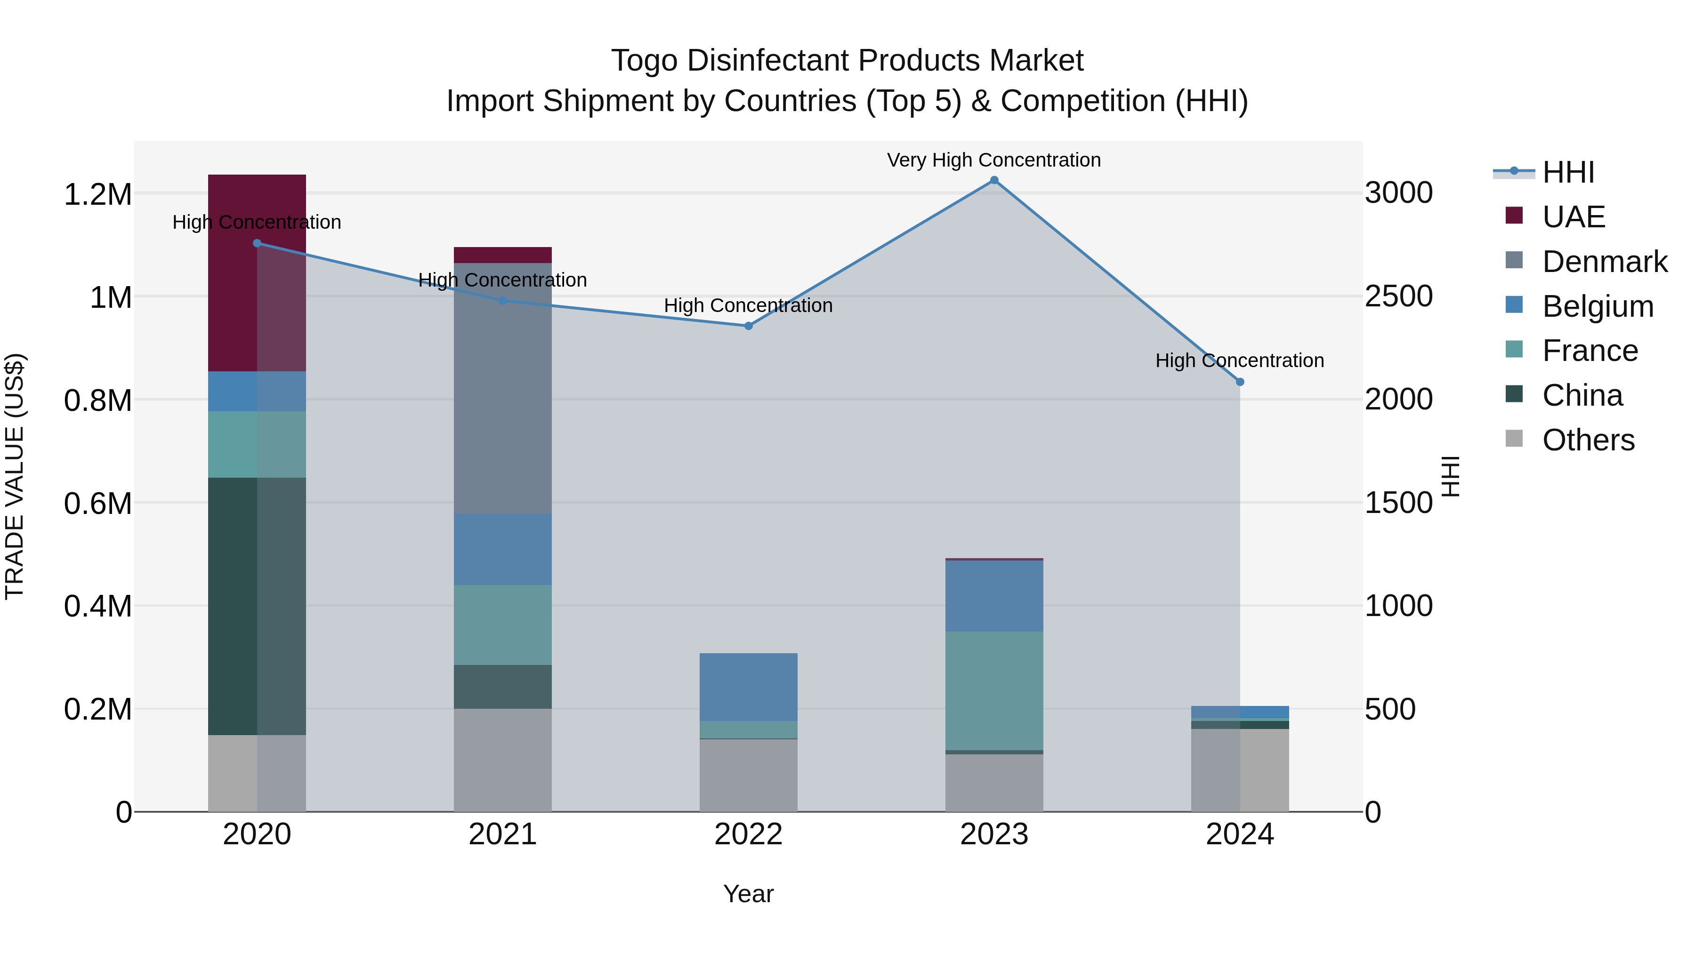The width and height of the screenshot is (1695, 953).
Task: Click the HHI line marker icon in legend
Action: (x=1514, y=171)
